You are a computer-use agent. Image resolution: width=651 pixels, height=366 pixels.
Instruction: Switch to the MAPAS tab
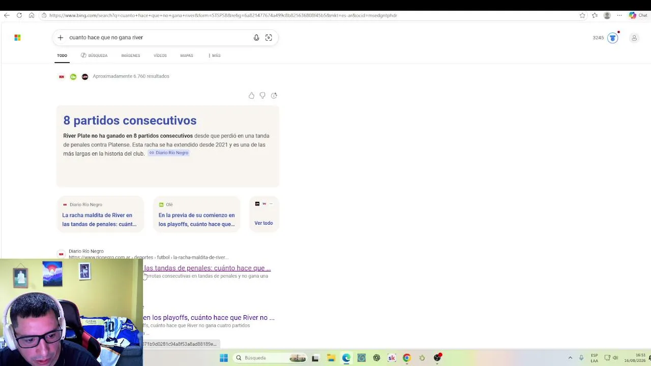(187, 55)
